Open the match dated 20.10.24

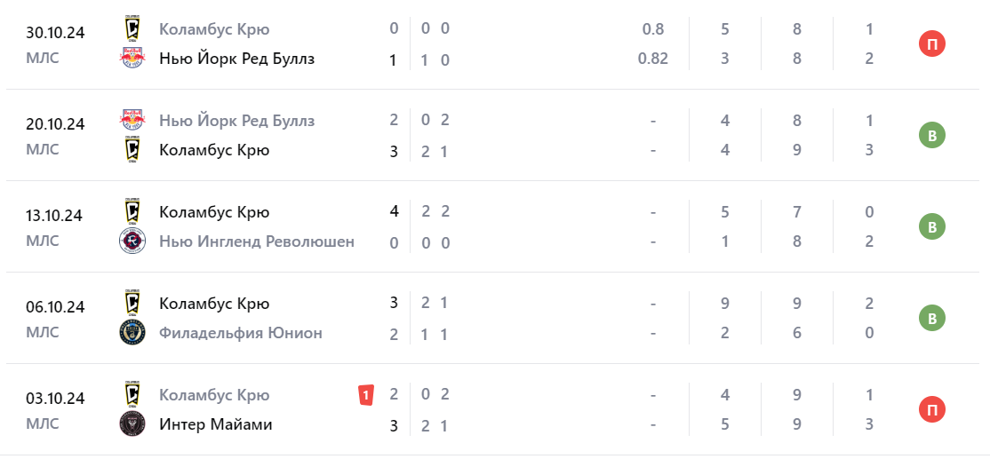coord(55,123)
